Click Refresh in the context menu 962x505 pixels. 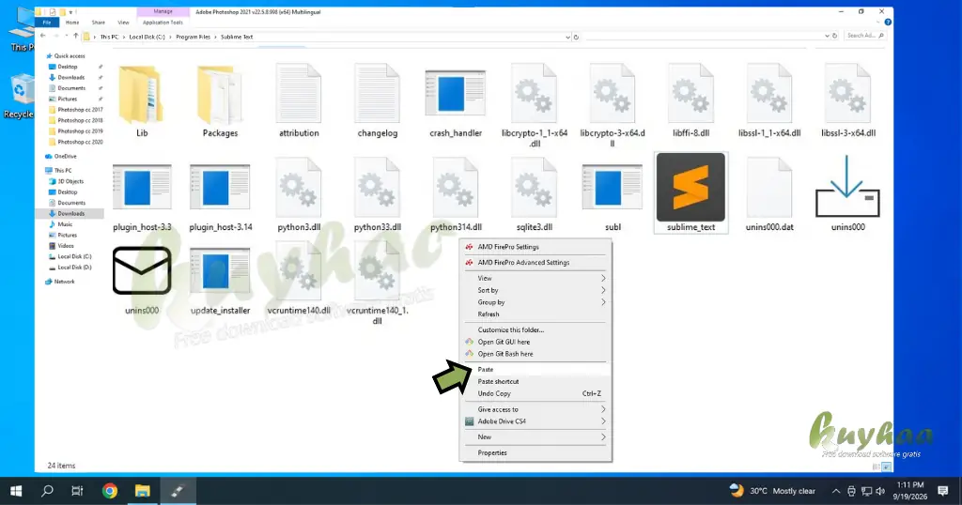(x=535, y=314)
